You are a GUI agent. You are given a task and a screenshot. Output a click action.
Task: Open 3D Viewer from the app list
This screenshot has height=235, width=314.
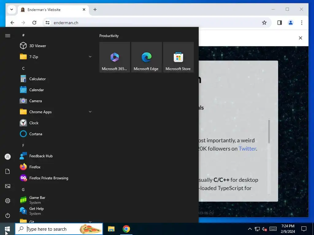pos(56,46)
